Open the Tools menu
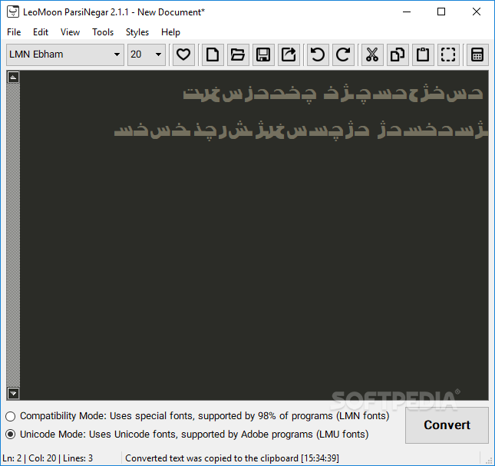The width and height of the screenshot is (495, 466). (103, 32)
